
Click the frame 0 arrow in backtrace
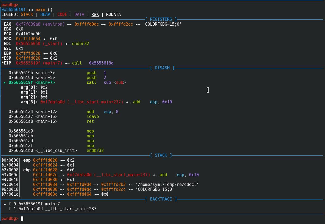(x=5, y=204)
